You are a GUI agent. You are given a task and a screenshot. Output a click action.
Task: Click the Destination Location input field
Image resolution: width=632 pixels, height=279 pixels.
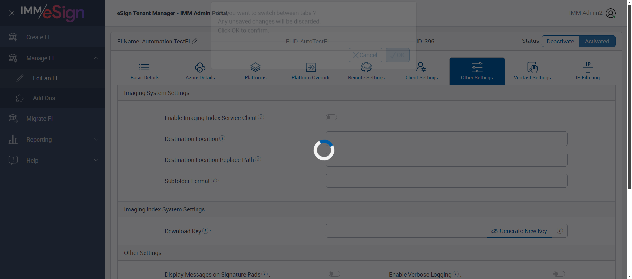pos(446,139)
